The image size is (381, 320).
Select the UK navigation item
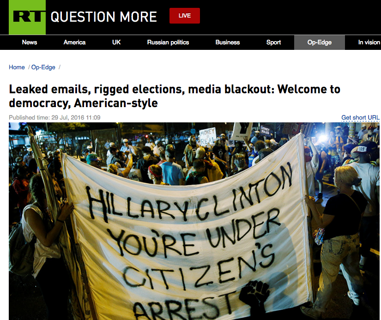click(116, 42)
